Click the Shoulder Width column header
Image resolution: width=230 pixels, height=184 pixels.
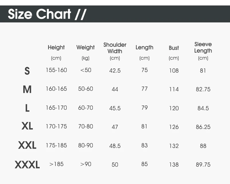click(x=115, y=48)
